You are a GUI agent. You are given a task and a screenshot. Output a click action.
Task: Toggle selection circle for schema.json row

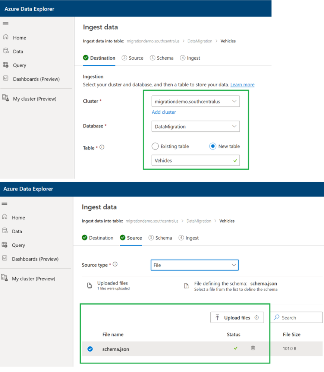[90, 349]
